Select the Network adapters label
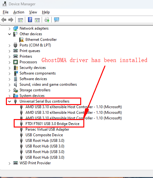This screenshot has width=153, height=178. pos(34,28)
